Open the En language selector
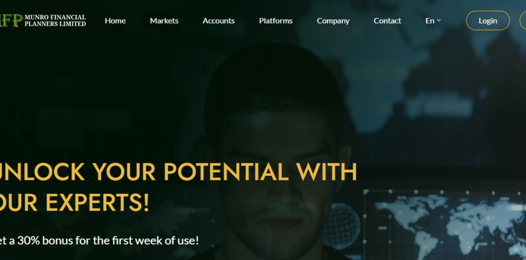 [433, 21]
